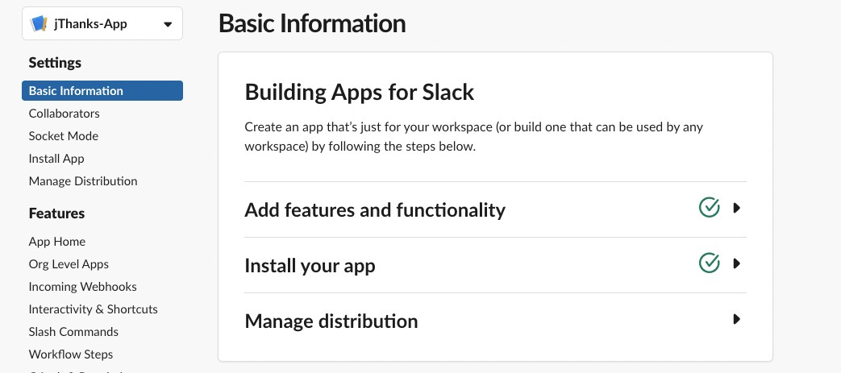Click the jThanks-App blue book icon
Viewport: 841px width, 373px height.
(40, 23)
